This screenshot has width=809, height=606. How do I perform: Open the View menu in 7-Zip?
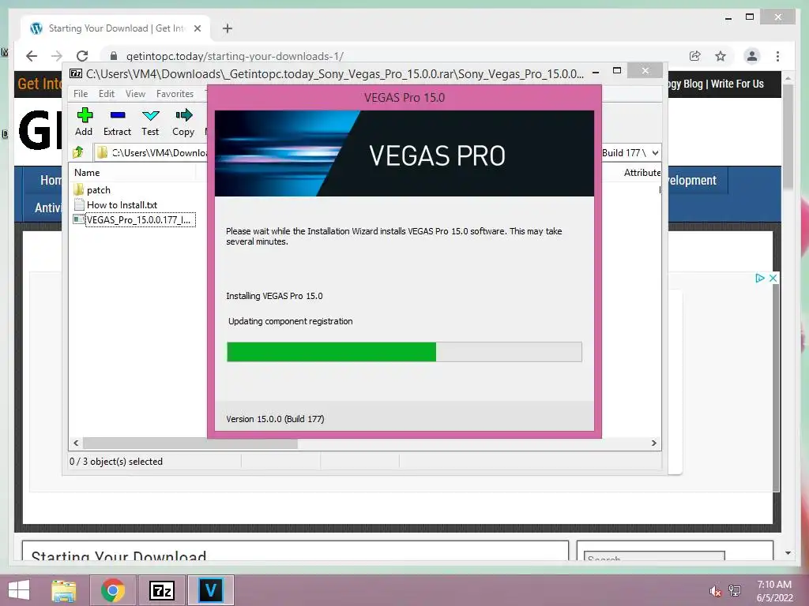135,94
